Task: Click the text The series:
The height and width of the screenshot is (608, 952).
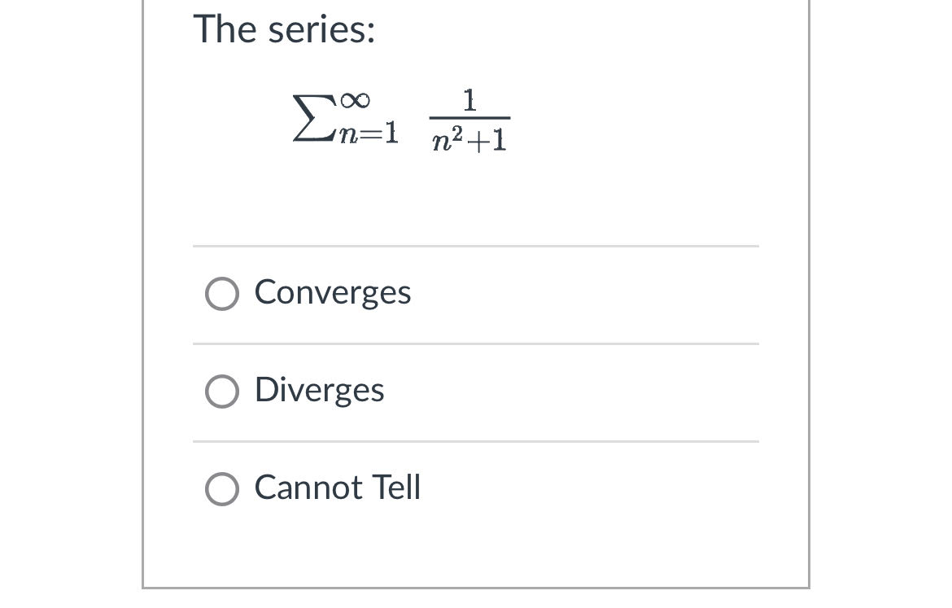Action: [284, 29]
